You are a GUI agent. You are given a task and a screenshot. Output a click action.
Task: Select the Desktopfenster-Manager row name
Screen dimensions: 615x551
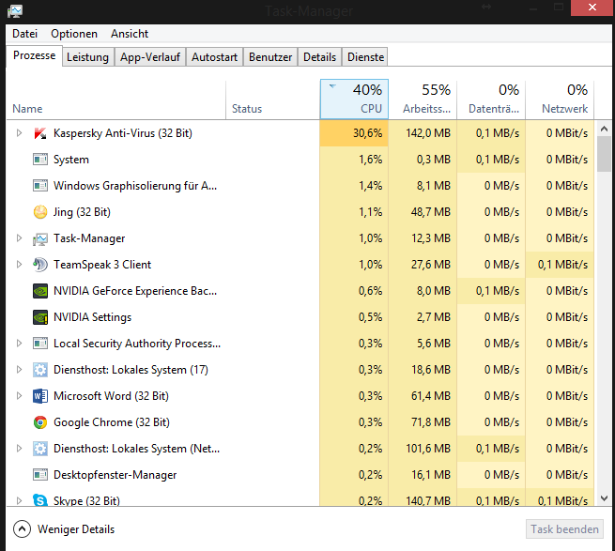click(x=115, y=475)
